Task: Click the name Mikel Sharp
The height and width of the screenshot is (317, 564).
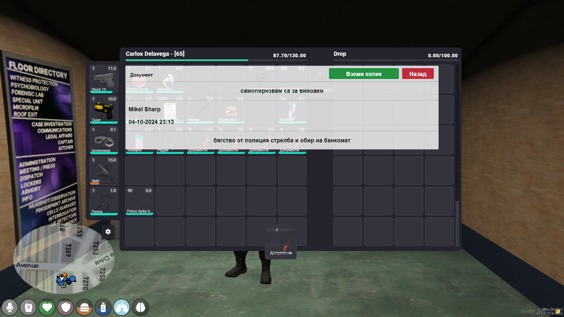Action: (145, 109)
